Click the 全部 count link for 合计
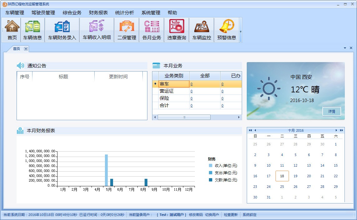This screenshot has height=220, width=357. 191,105
